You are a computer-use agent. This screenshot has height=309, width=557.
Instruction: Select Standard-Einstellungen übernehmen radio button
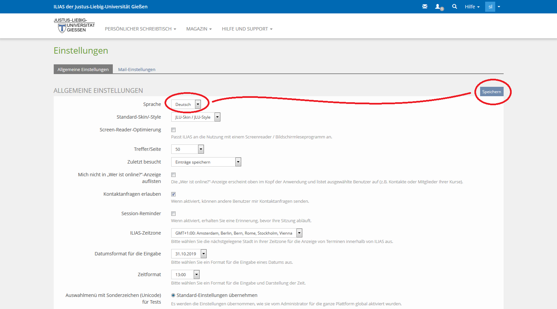(x=173, y=295)
